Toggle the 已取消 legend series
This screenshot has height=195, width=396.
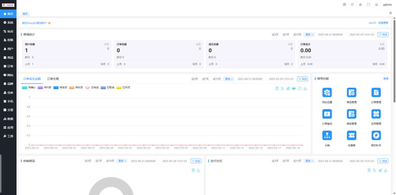[x=107, y=88]
